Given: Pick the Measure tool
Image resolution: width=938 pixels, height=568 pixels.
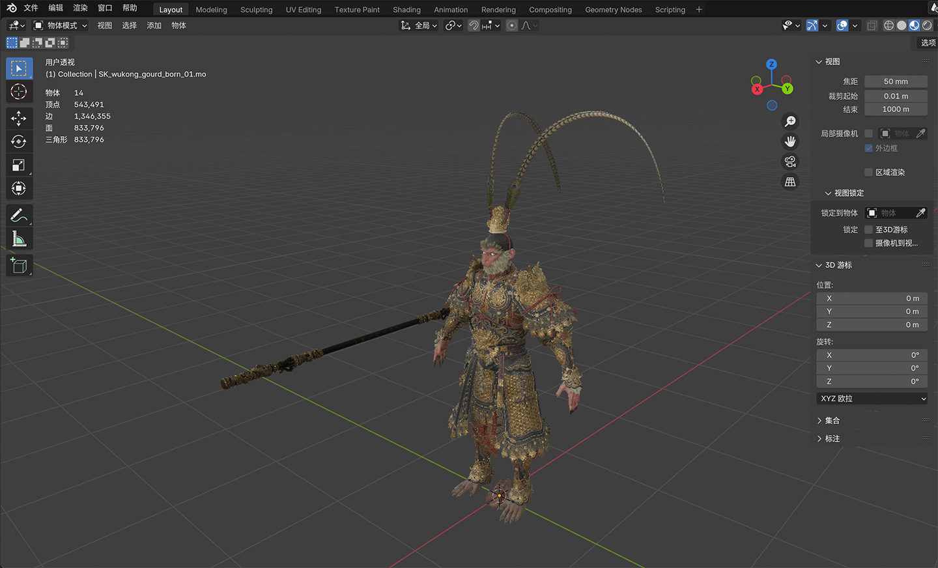Looking at the screenshot, I should tap(19, 239).
